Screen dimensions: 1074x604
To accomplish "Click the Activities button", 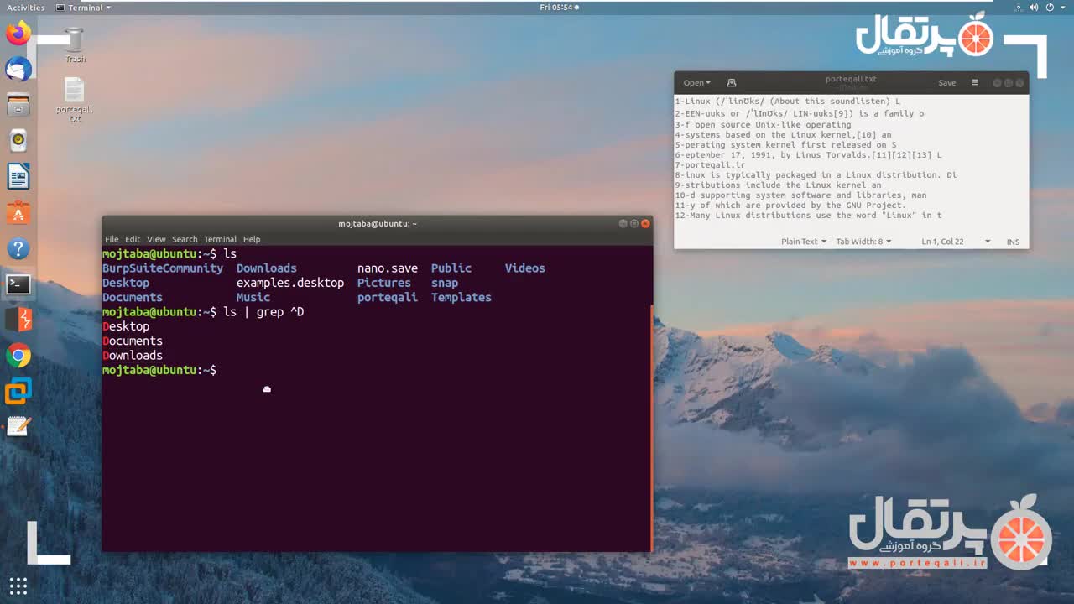I will [25, 8].
